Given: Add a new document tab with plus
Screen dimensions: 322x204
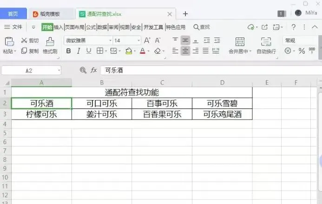Looking at the screenshot, I should point(185,14).
